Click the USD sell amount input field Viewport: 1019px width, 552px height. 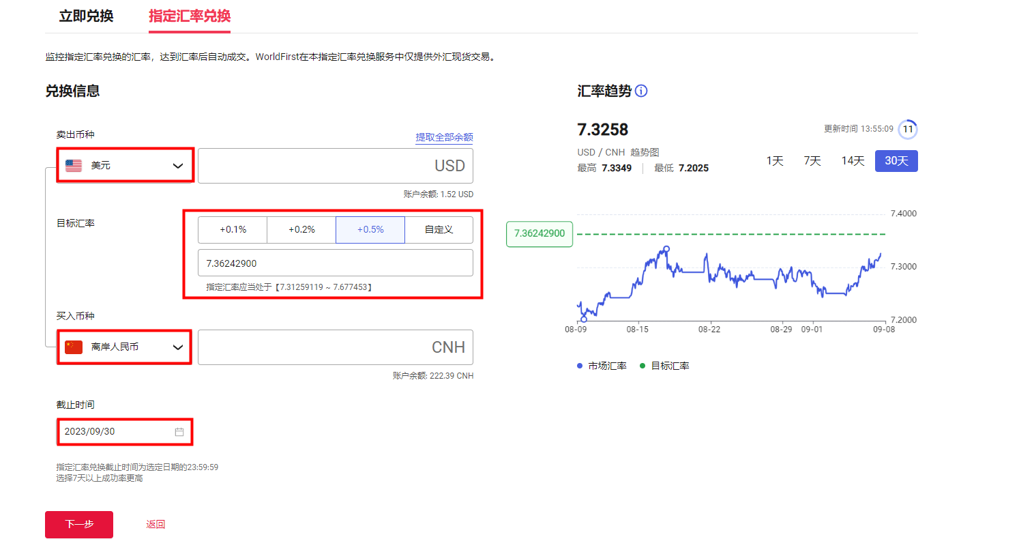click(335, 166)
